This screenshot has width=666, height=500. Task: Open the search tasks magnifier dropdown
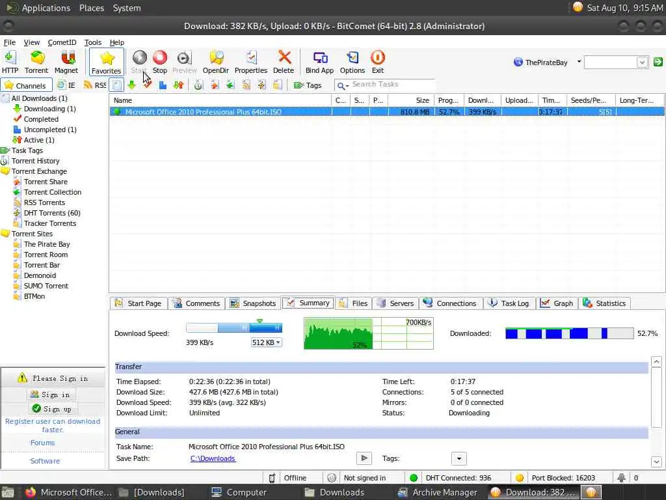pyautogui.click(x=342, y=86)
